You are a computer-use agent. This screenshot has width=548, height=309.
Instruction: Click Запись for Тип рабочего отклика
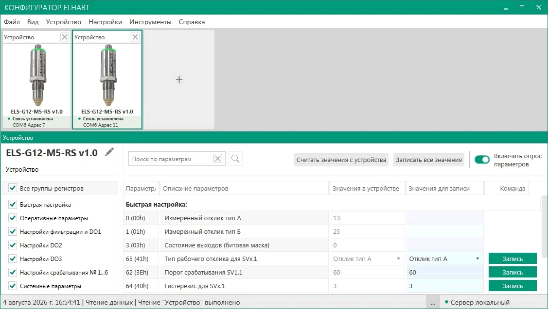[x=513, y=259]
